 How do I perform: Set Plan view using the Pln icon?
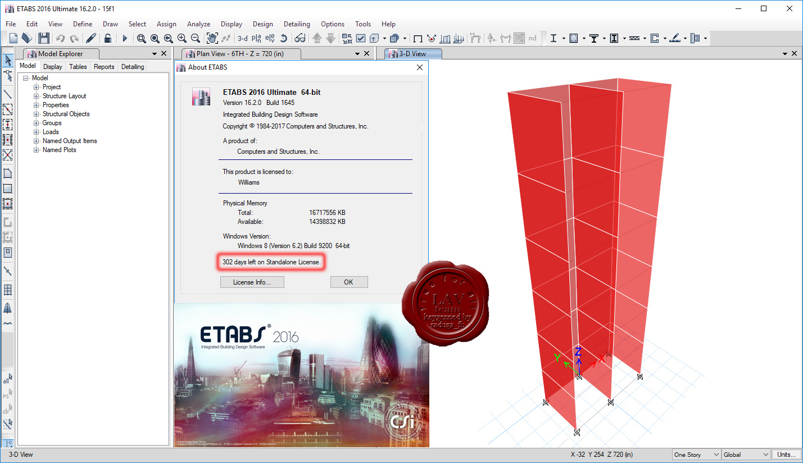256,38
